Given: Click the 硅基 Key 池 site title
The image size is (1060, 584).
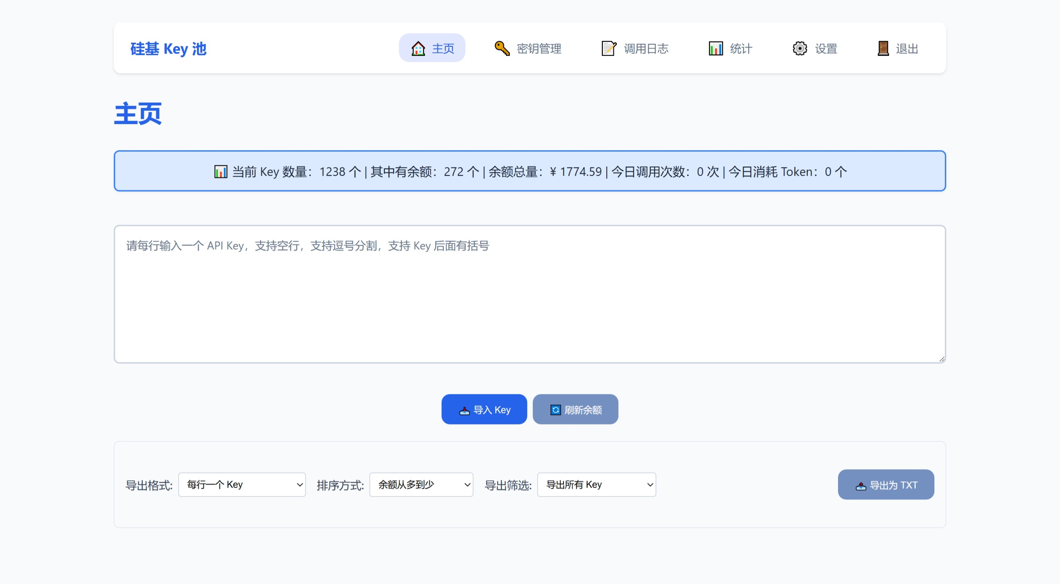Looking at the screenshot, I should (x=168, y=48).
